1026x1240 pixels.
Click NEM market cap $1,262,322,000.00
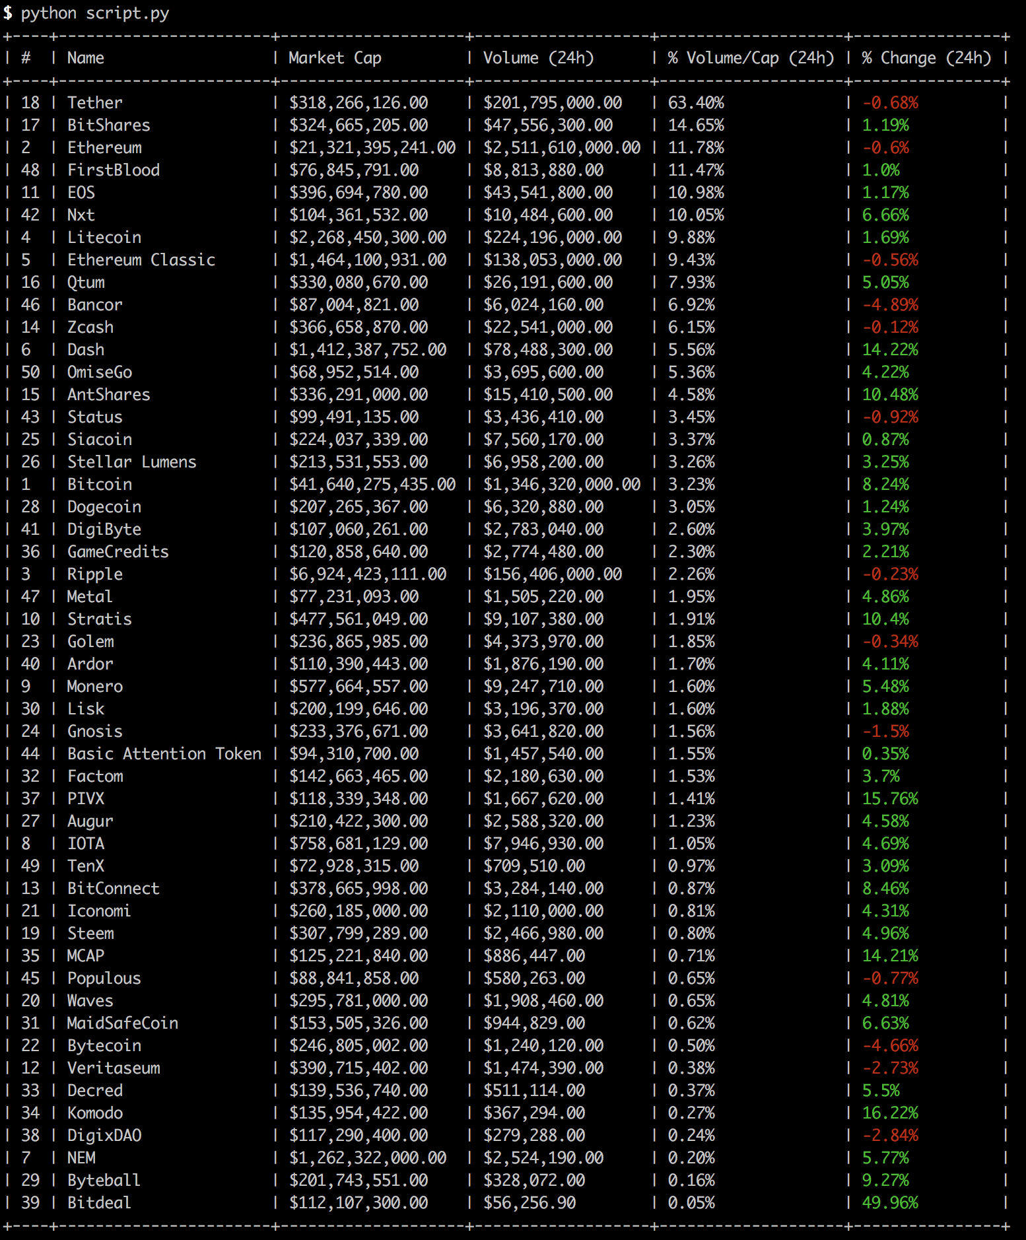368,1158
